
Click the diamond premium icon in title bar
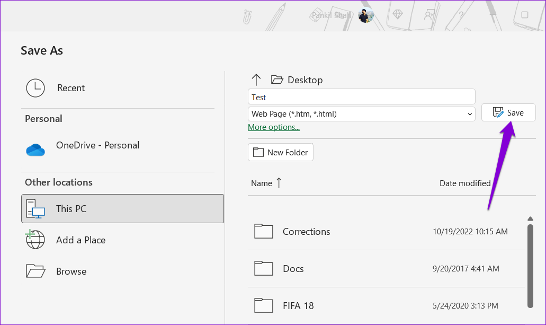click(x=398, y=15)
